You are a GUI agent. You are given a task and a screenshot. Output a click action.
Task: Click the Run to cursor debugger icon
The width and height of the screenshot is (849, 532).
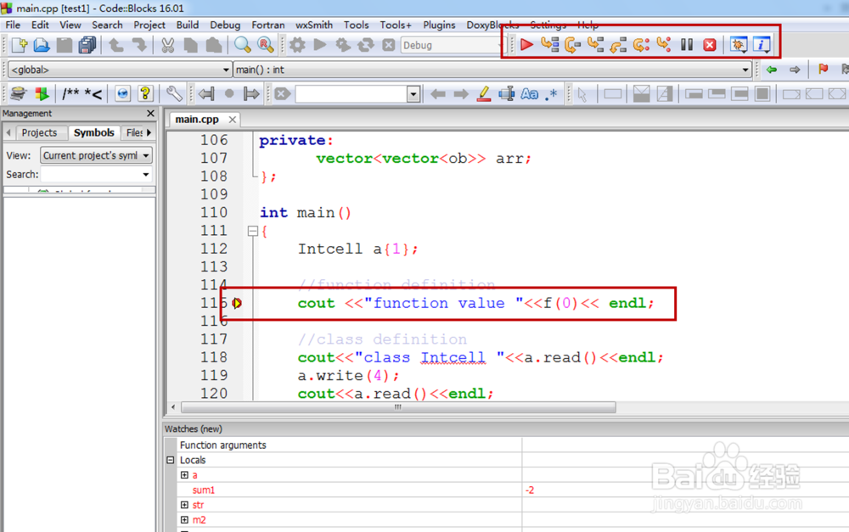[x=549, y=44]
